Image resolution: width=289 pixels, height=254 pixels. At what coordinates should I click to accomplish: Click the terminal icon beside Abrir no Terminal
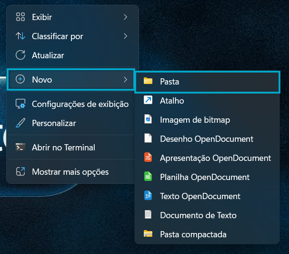click(x=20, y=148)
